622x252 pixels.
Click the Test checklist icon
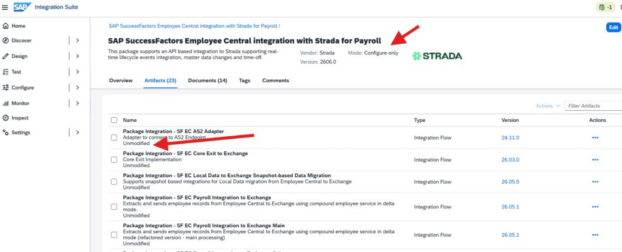pos(5,72)
